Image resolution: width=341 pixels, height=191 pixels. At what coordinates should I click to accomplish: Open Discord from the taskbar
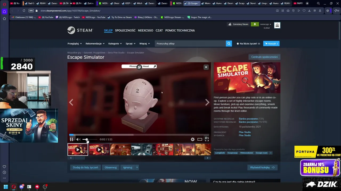coord(21,187)
